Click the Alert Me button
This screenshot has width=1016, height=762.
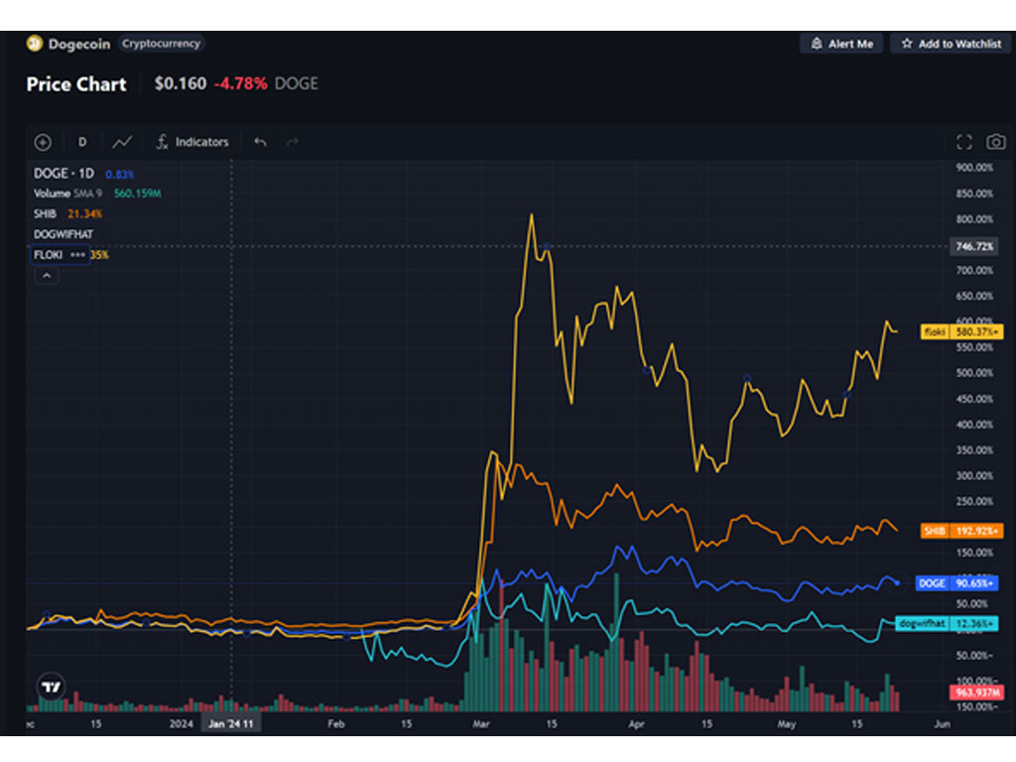pos(841,44)
